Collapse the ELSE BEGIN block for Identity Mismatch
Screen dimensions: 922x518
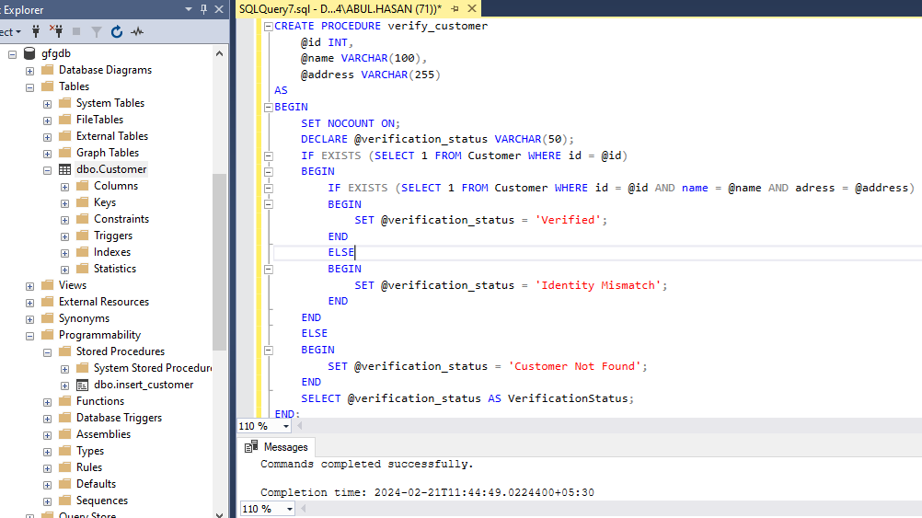pos(268,269)
